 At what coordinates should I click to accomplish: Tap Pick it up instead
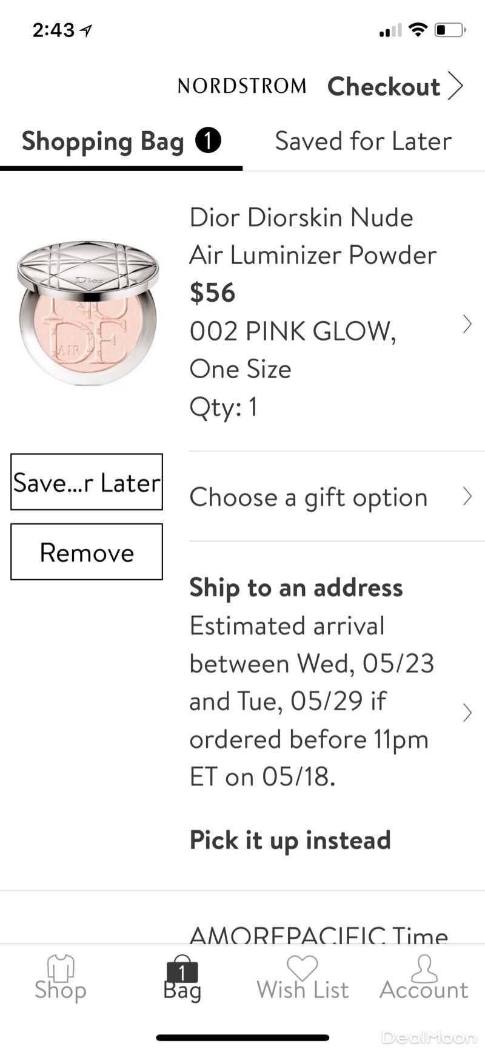290,840
